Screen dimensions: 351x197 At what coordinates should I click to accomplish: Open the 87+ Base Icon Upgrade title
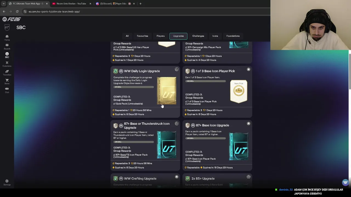[212, 125]
